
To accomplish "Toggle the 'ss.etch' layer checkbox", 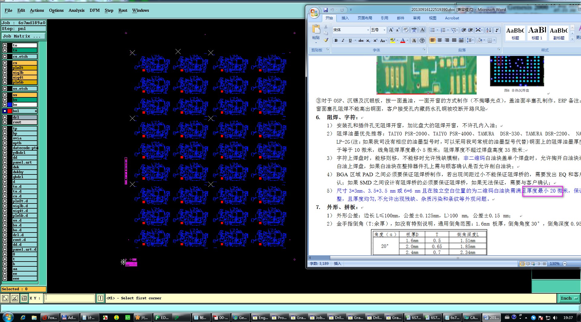I will click(x=5, y=89).
